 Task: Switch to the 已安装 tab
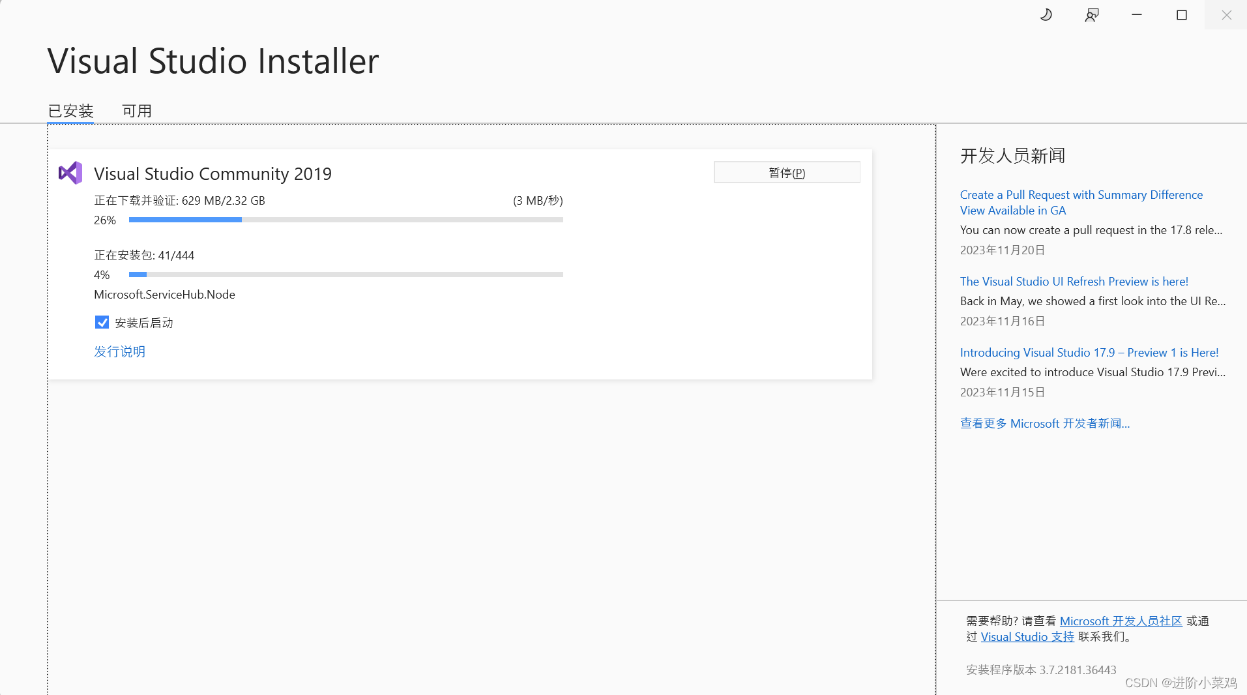[70, 110]
